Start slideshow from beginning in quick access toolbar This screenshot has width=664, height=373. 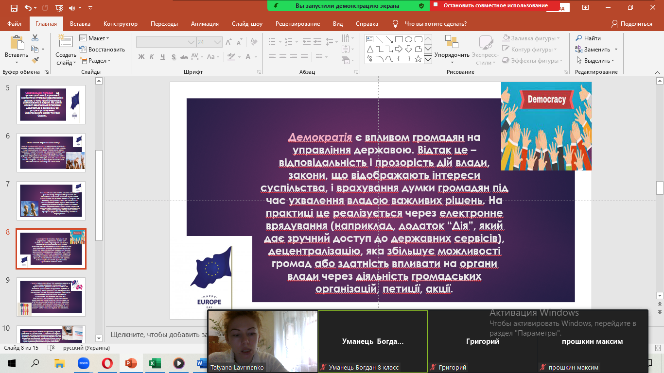(59, 8)
